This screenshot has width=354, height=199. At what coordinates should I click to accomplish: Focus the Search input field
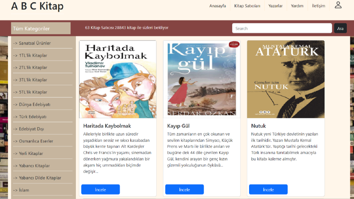pyautogui.click(x=282, y=29)
